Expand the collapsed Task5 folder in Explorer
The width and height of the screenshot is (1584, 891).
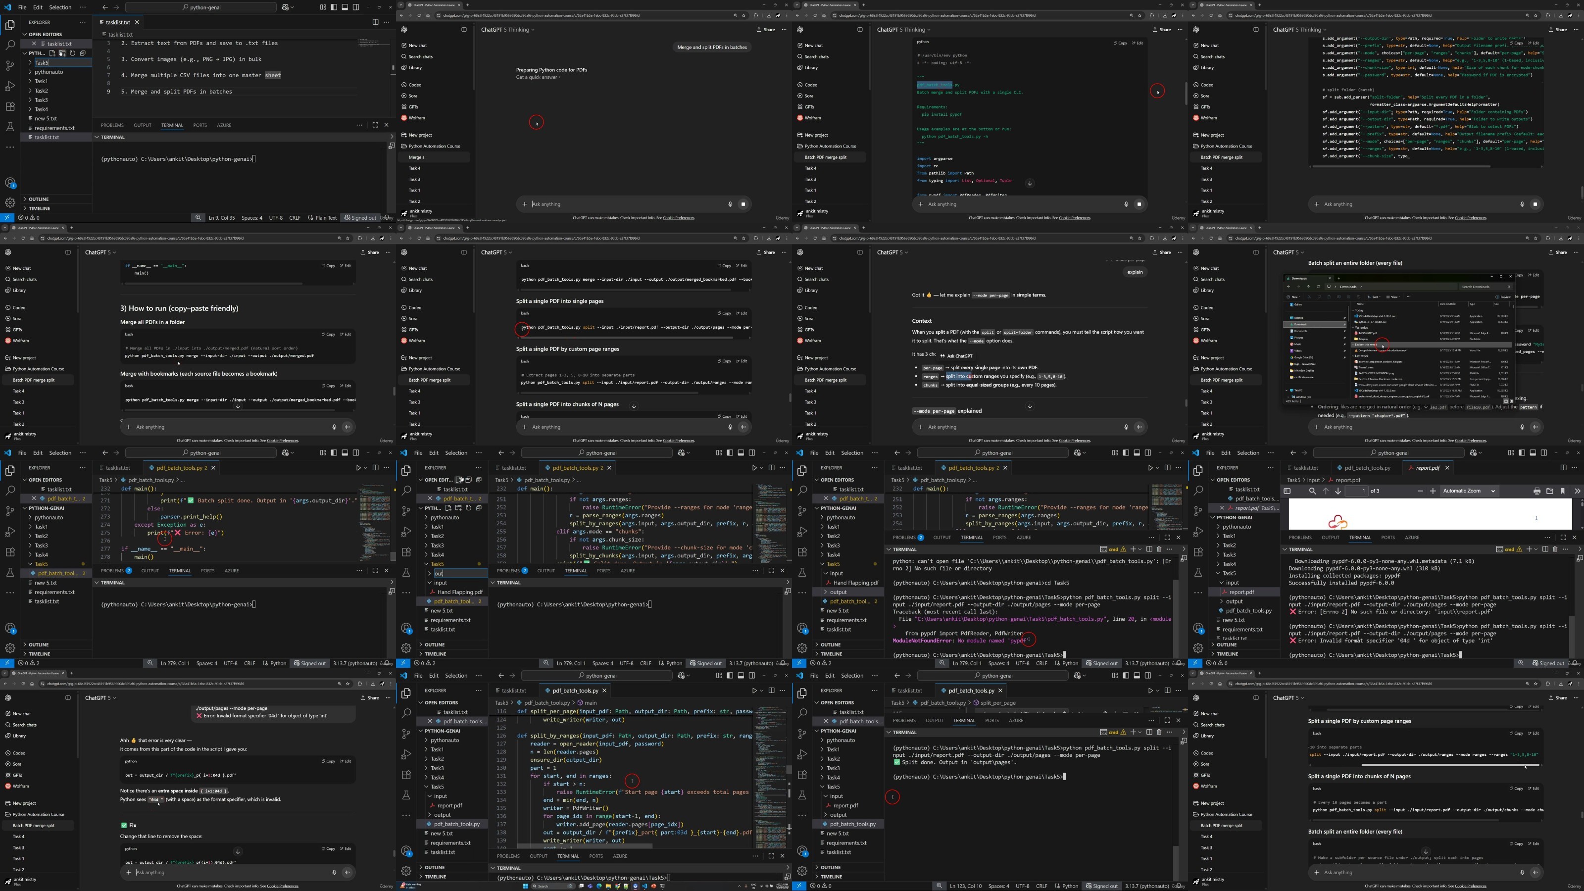pos(42,62)
